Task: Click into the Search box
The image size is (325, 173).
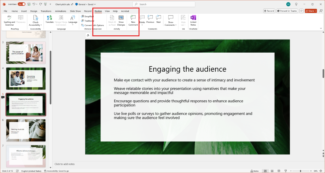Action: 164,4
